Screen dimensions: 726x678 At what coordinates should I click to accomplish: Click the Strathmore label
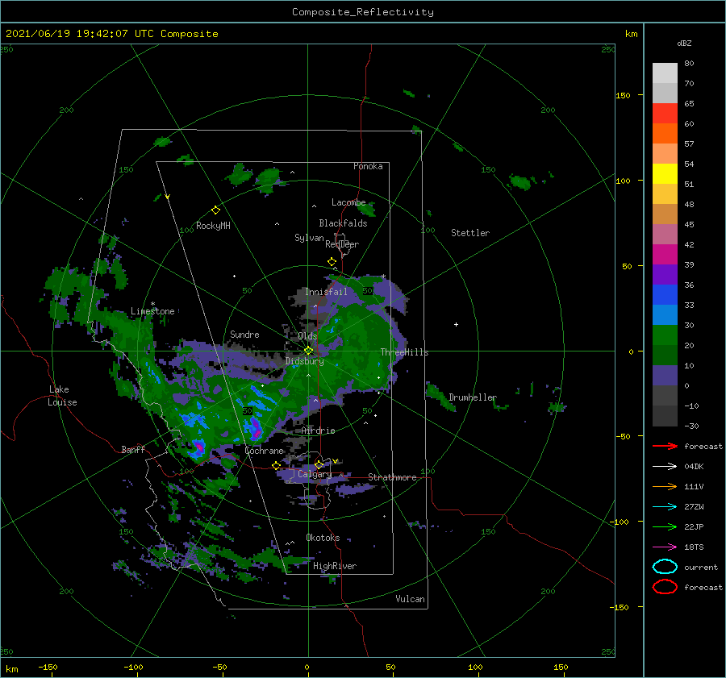[392, 477]
